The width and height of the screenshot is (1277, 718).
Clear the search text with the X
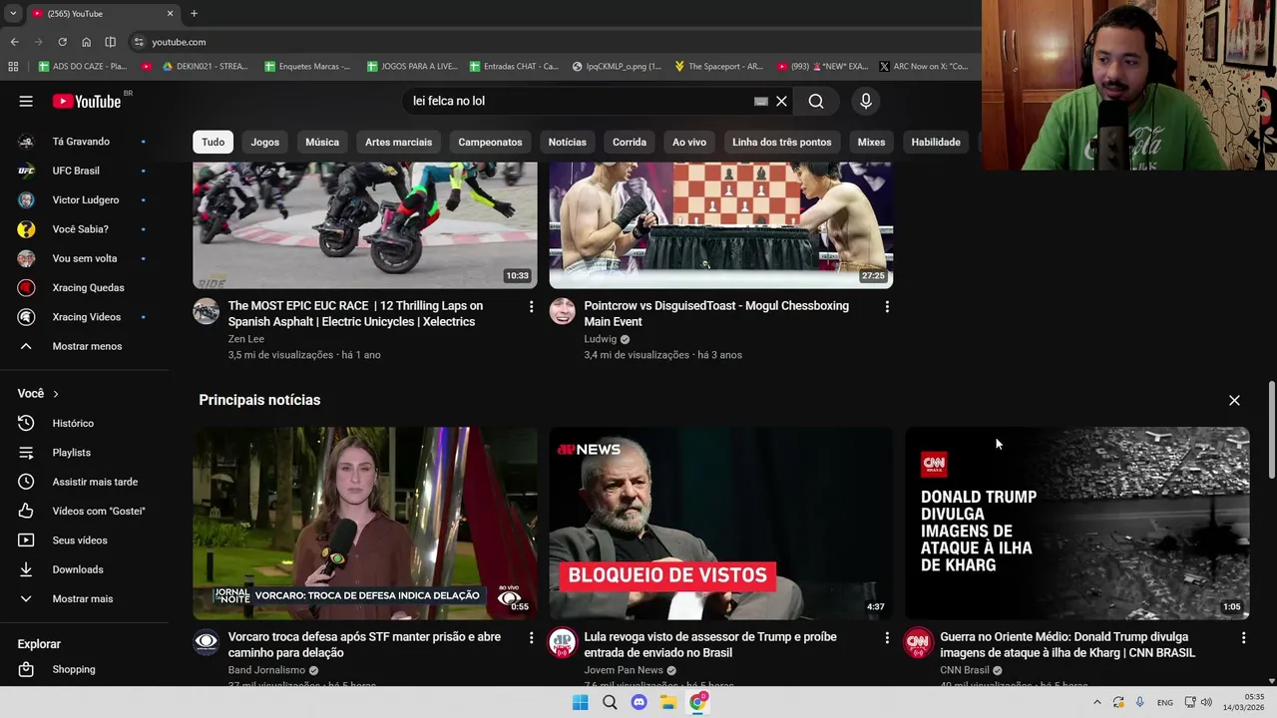pyautogui.click(x=782, y=101)
